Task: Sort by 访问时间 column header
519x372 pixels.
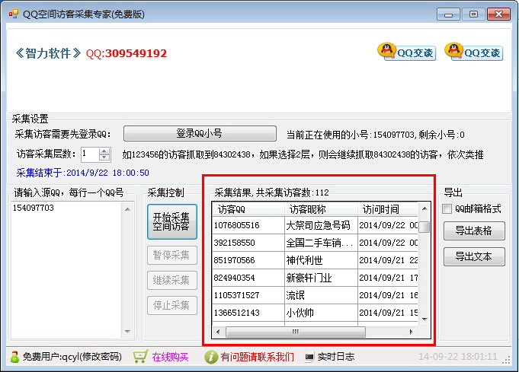Action: coord(388,209)
